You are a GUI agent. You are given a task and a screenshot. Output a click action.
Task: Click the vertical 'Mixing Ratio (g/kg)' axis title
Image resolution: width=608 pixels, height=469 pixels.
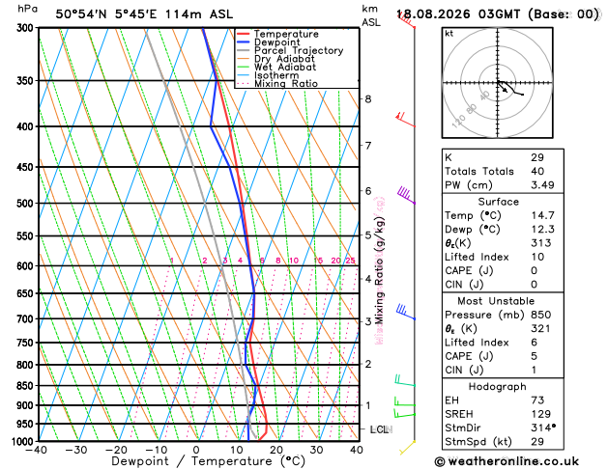coord(379,270)
